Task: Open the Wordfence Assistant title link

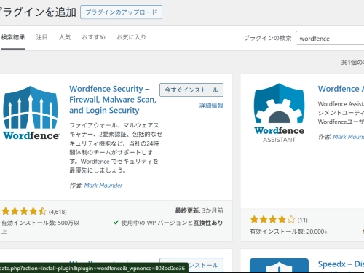Action: pyautogui.click(x=341, y=89)
